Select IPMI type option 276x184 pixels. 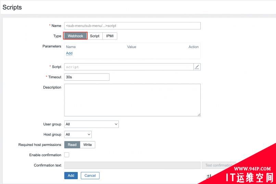click(110, 36)
